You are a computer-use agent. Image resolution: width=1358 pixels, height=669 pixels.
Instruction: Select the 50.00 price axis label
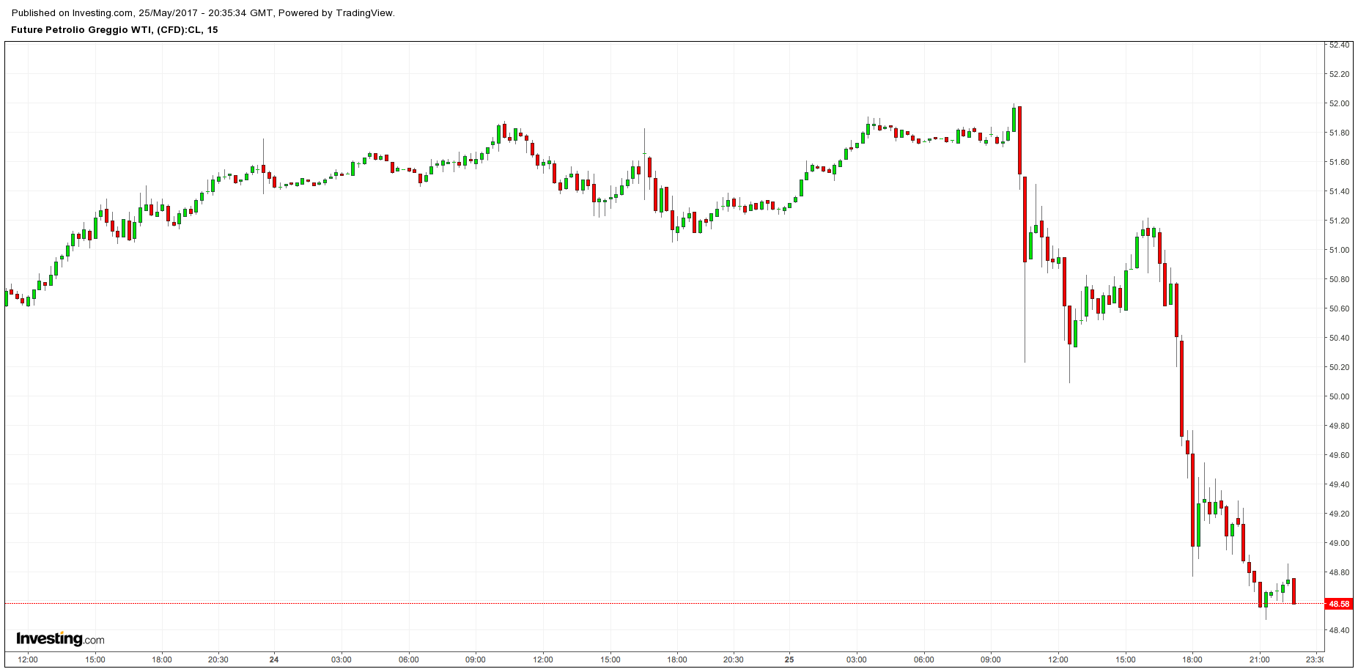pos(1339,397)
